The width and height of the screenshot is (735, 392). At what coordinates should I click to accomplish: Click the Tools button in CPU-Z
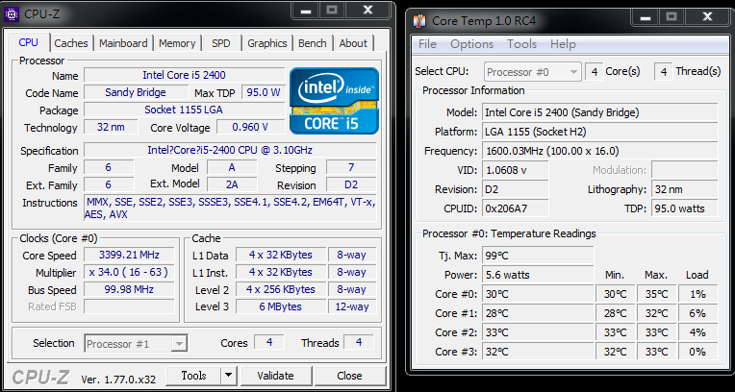[193, 375]
